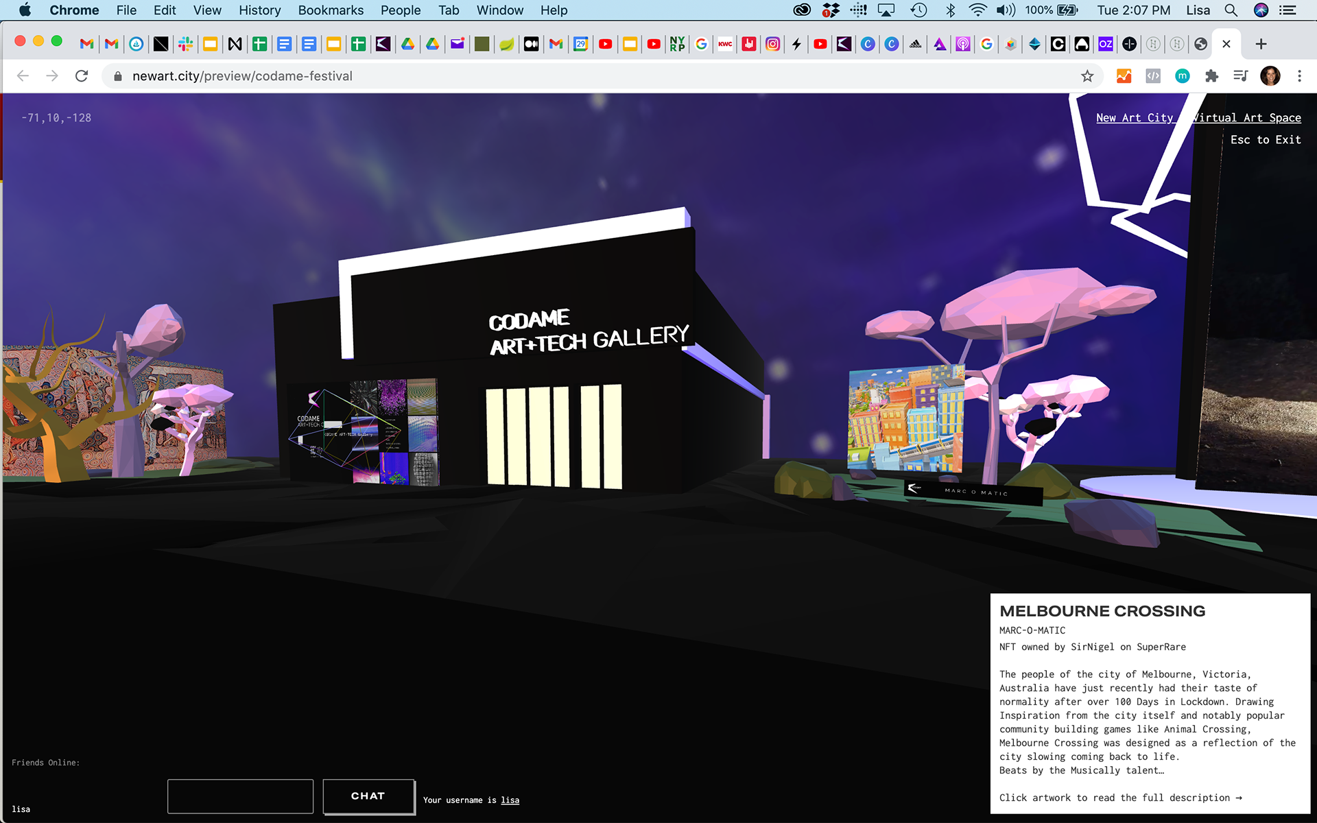This screenshot has height=823, width=1317.
Task: Toggle Bluetooth menu bar icon
Action: 950,10
